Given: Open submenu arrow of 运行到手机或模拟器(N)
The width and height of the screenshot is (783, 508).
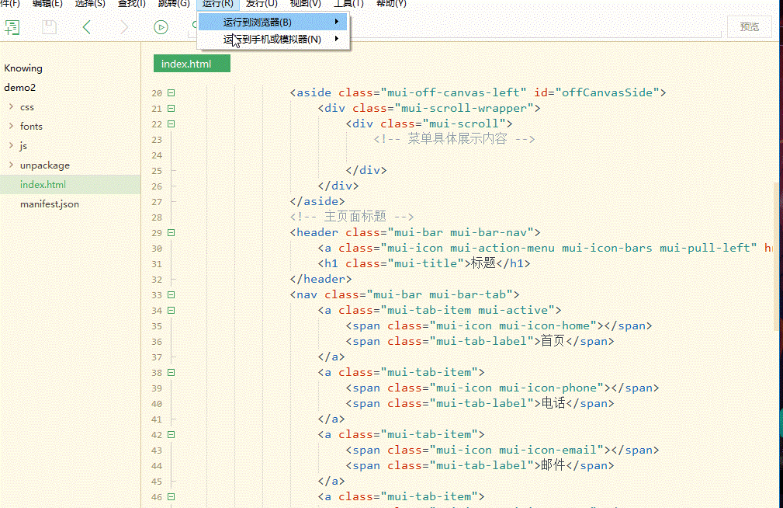Looking at the screenshot, I should (x=337, y=39).
